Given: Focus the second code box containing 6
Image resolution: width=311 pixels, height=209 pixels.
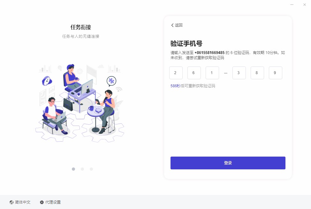Looking at the screenshot, I should tap(194, 73).
